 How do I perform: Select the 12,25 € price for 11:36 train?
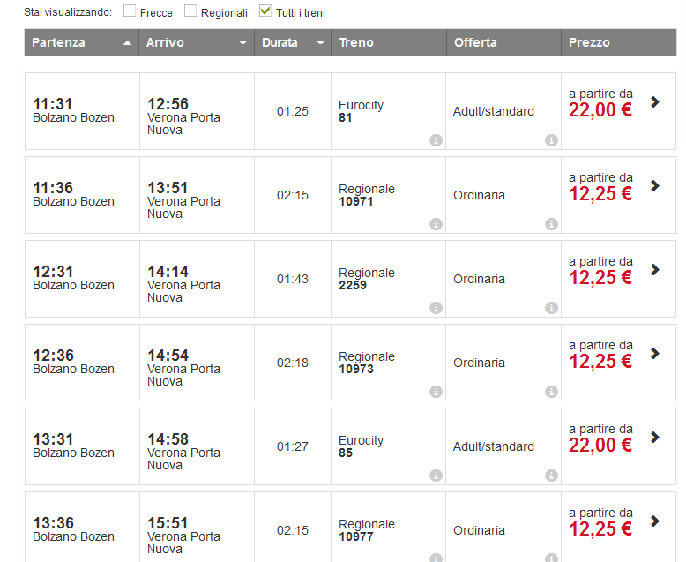[x=600, y=194]
